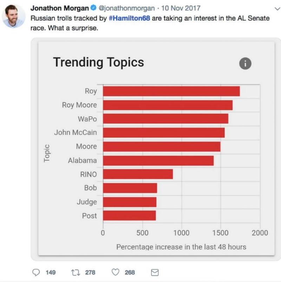Open the 10 Nov 2017 timestamp
Viewport: 281px width, 282px height.
point(181,8)
